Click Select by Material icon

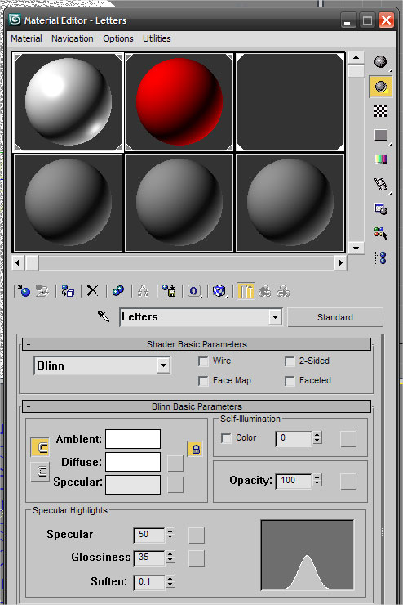coord(380,234)
